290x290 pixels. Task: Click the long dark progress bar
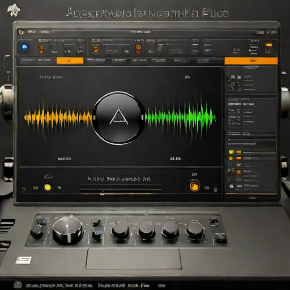coord(121,188)
